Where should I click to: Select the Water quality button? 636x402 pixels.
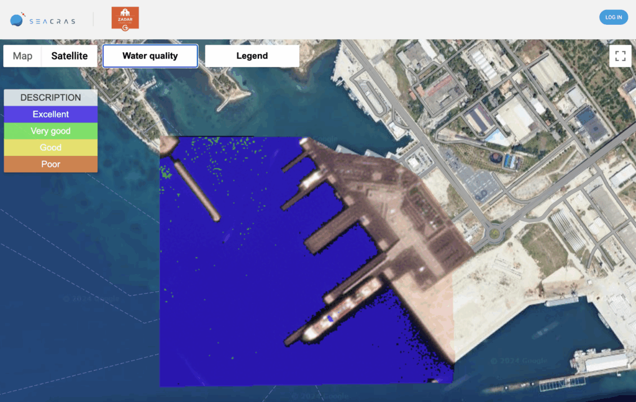coord(150,56)
